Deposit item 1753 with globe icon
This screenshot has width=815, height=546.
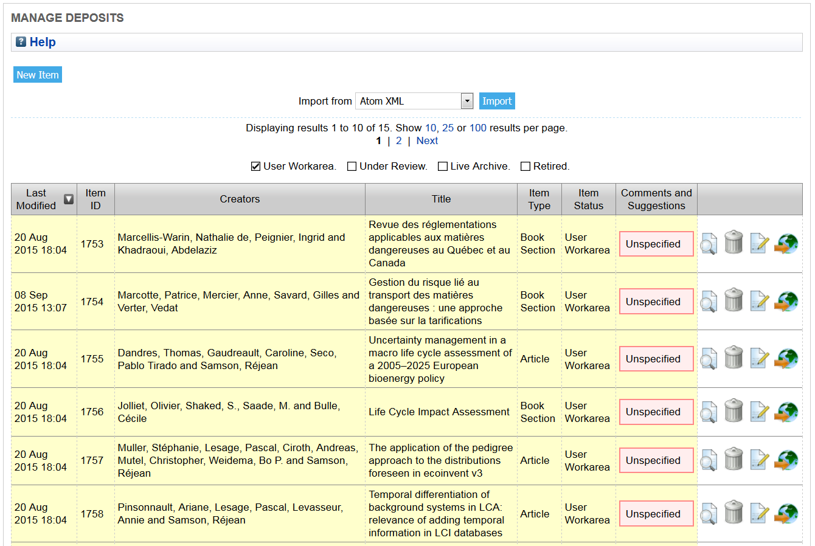point(786,244)
